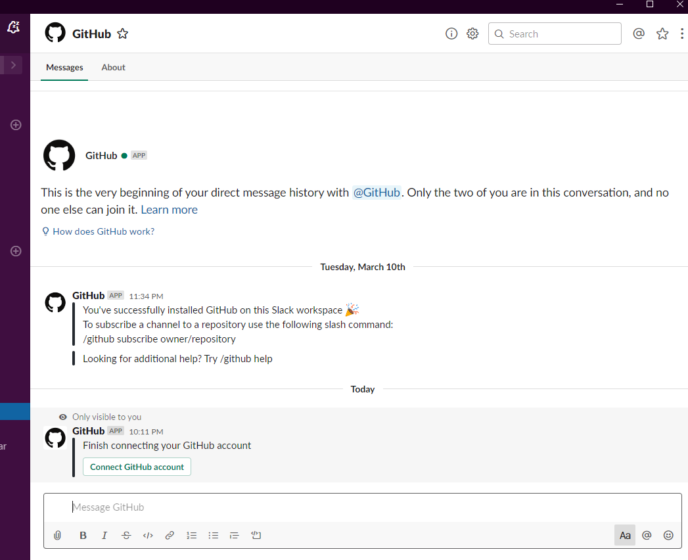The height and width of the screenshot is (560, 688).
Task: Toggle the Aa formatting toolbar
Action: [x=625, y=536]
